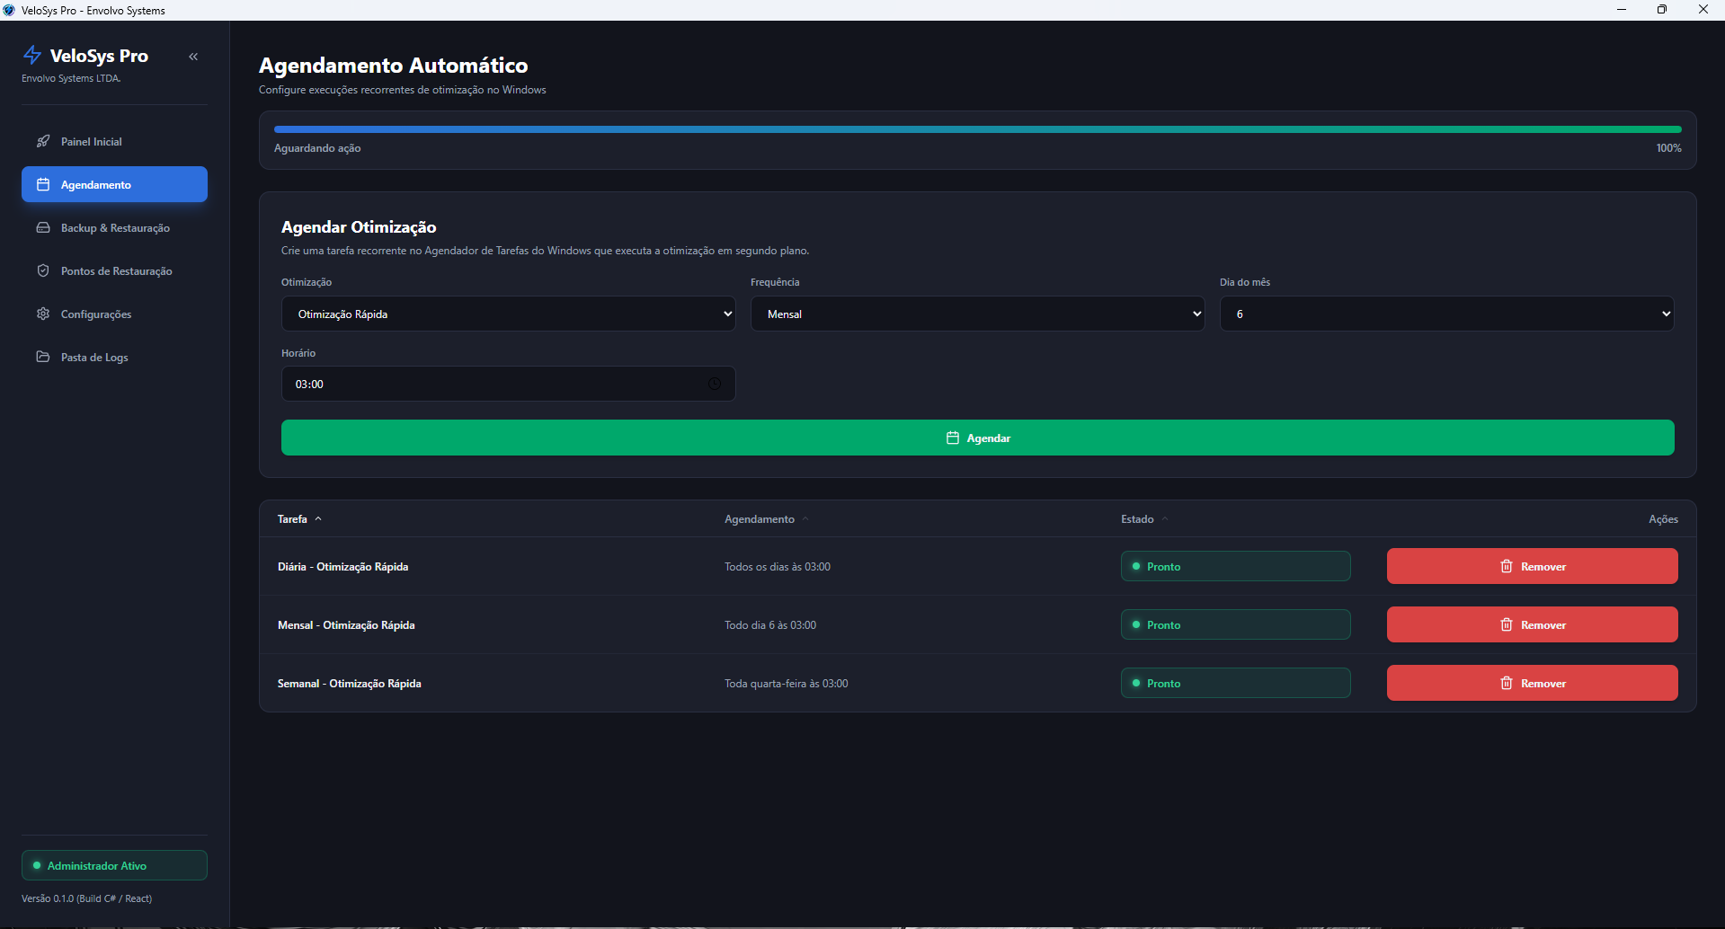1725x929 pixels.
Task: Open Pasta de Logs folder icon
Action: coord(43,357)
